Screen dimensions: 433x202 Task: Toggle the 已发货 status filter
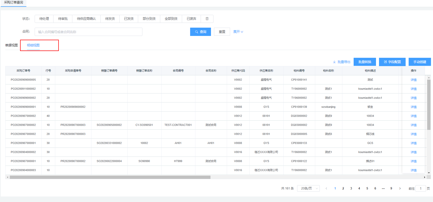(x=129, y=19)
